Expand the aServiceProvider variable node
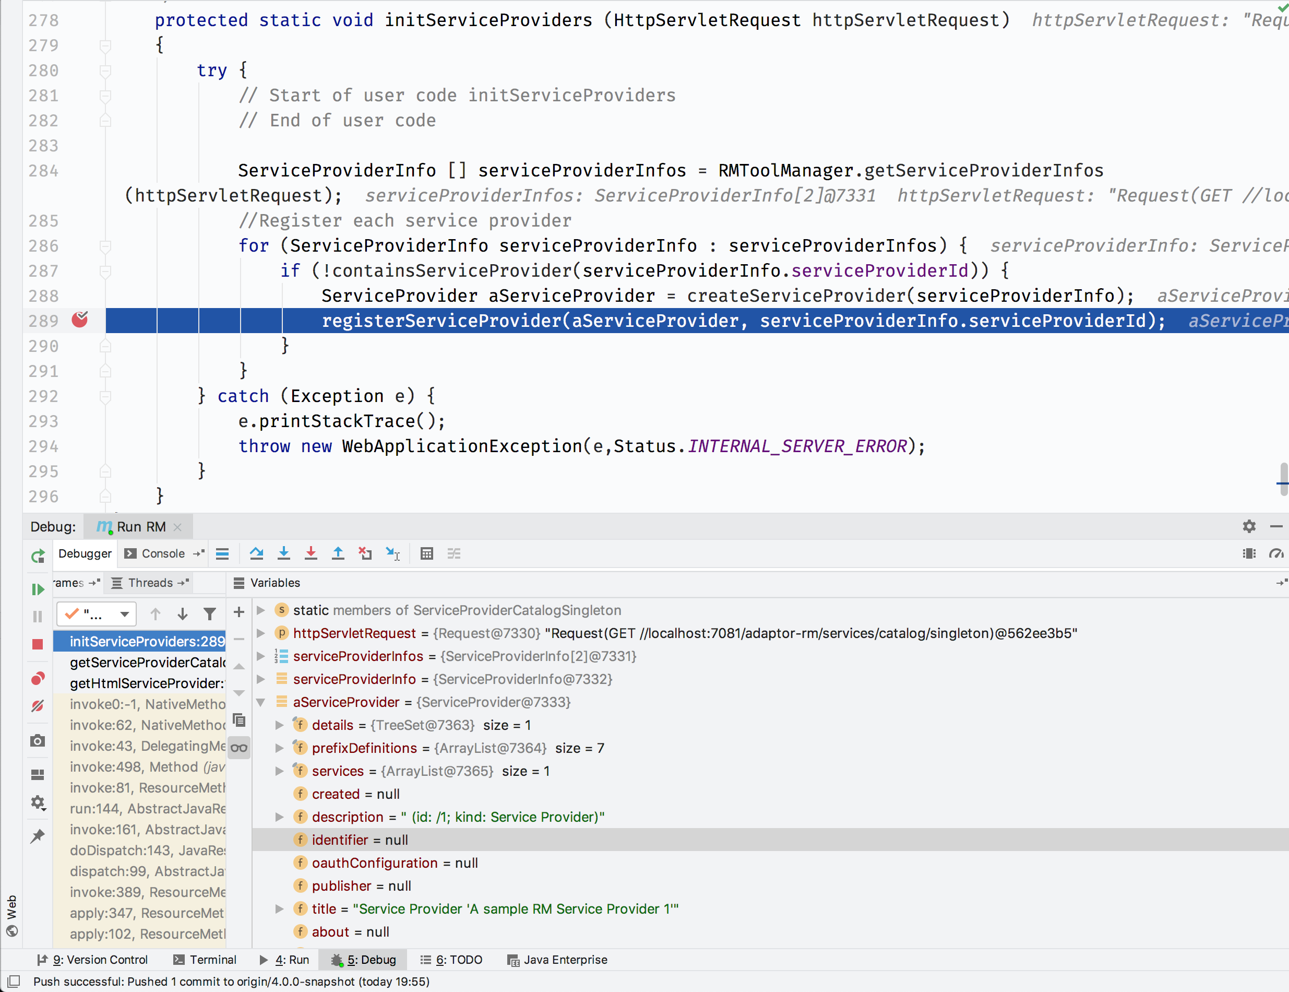The image size is (1289, 992). click(261, 702)
